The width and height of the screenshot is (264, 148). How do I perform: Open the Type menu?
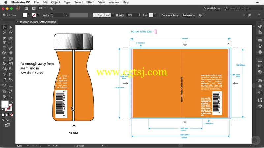67,2
